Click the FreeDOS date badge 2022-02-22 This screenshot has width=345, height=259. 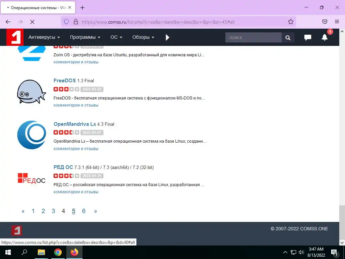(x=92, y=89)
